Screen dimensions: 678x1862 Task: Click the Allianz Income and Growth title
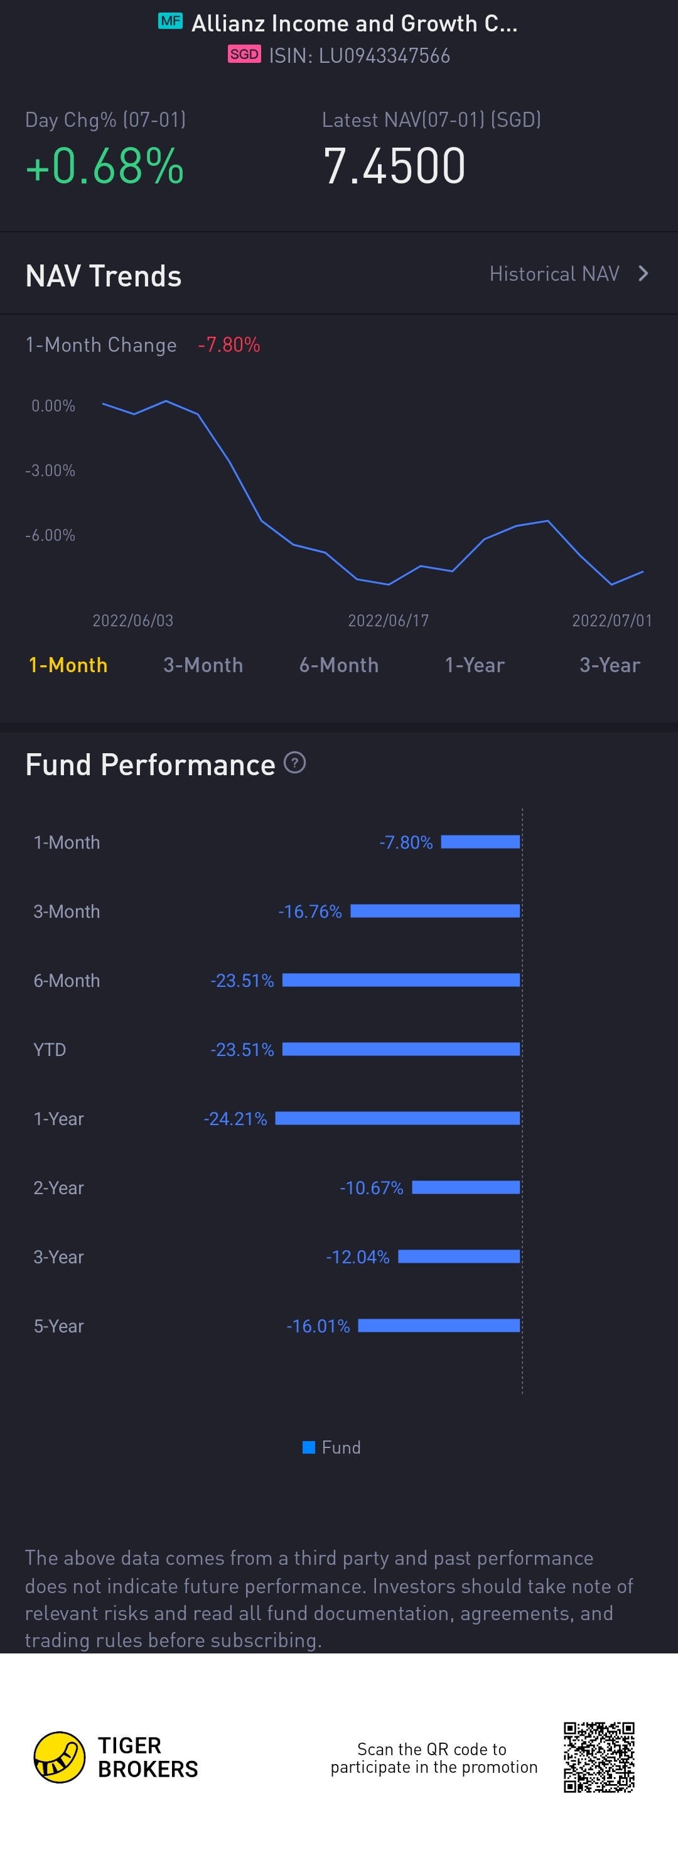point(354,24)
